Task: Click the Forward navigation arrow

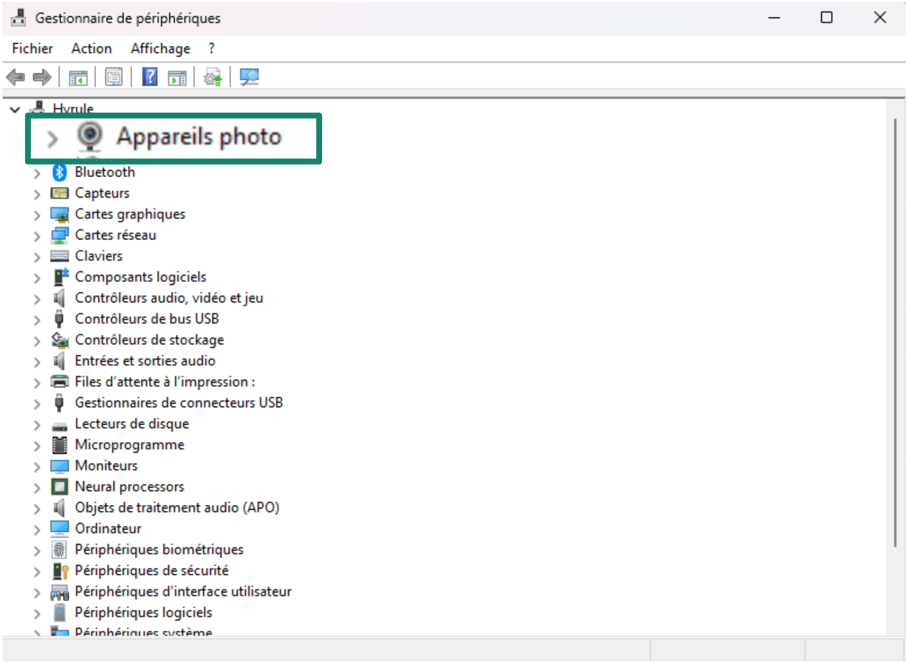Action: click(x=41, y=77)
